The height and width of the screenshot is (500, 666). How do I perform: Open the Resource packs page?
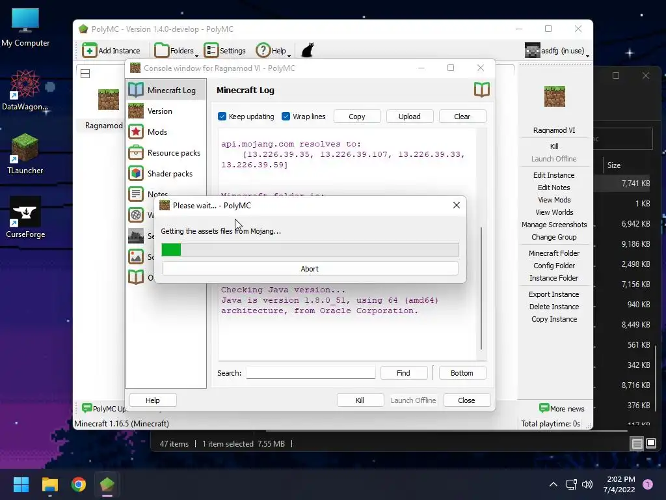(x=166, y=152)
